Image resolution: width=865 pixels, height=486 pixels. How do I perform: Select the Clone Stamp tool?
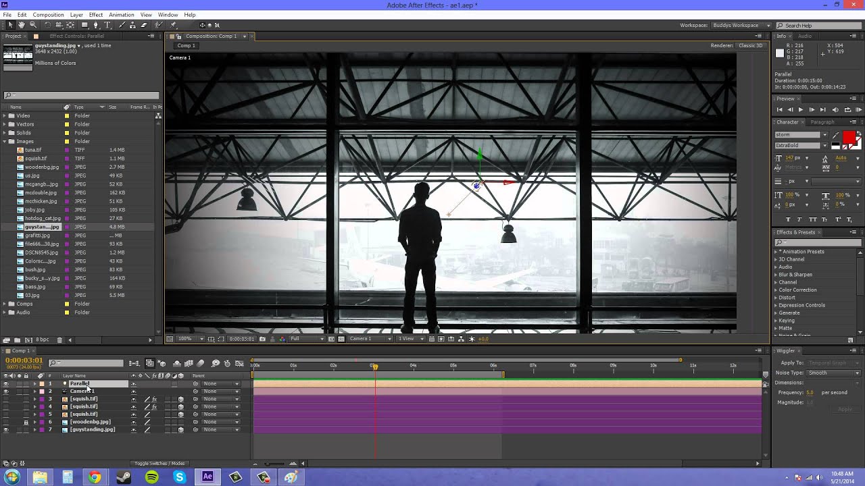point(132,25)
